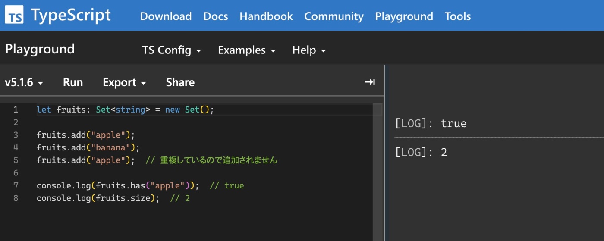This screenshot has height=241, width=604.
Task: Click the Japanese comment on line 5
Action: tap(211, 160)
